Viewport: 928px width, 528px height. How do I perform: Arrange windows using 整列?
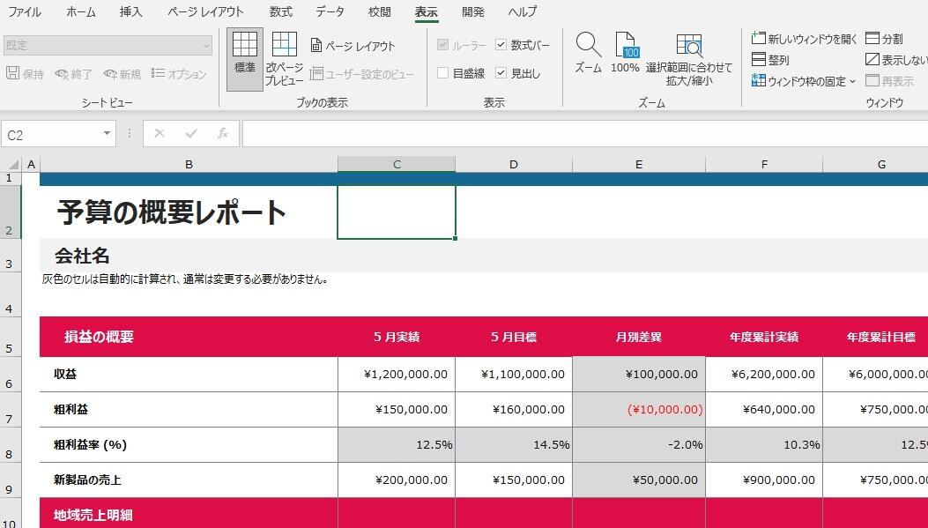(x=770, y=60)
